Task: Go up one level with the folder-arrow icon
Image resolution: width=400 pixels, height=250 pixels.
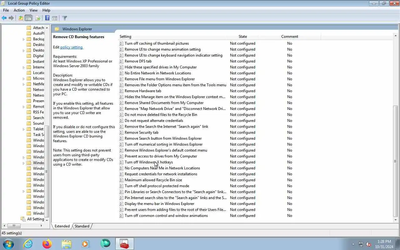Action: pyautogui.click(x=21, y=18)
